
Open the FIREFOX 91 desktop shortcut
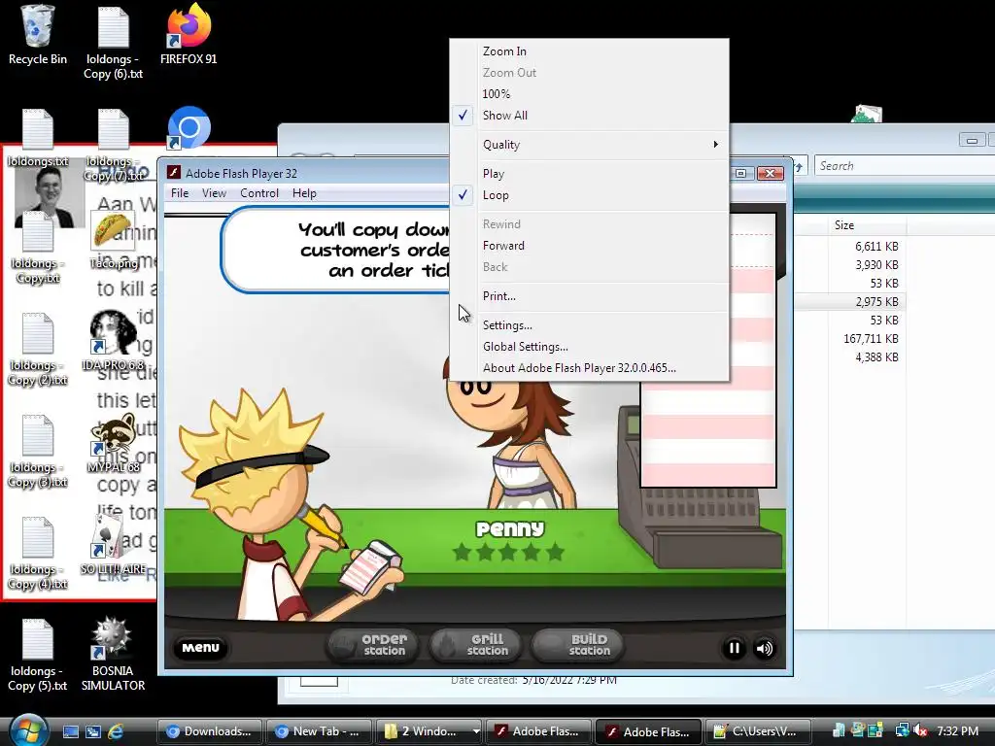(x=189, y=35)
